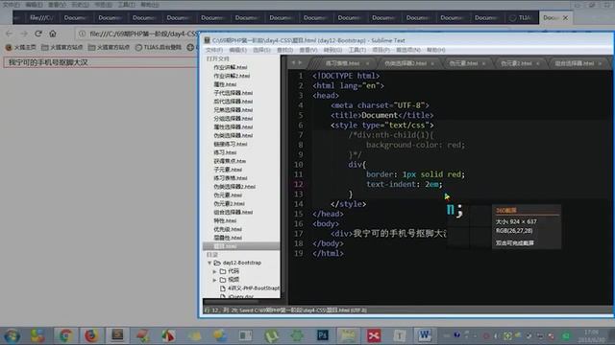
Task: Open Sublime Text 帮助(H) menu
Action: click(435, 50)
